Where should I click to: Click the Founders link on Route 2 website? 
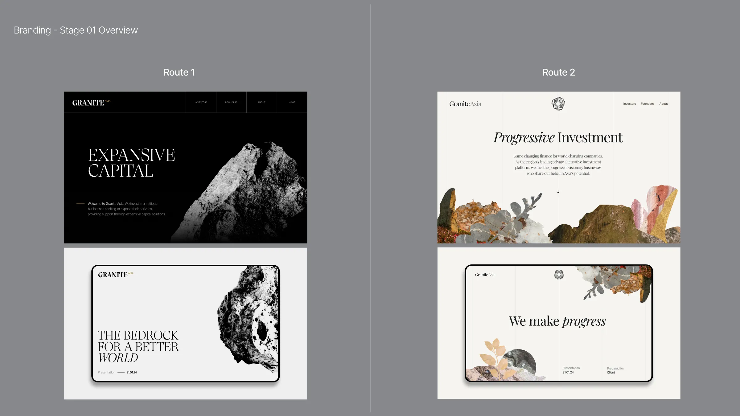click(x=647, y=104)
